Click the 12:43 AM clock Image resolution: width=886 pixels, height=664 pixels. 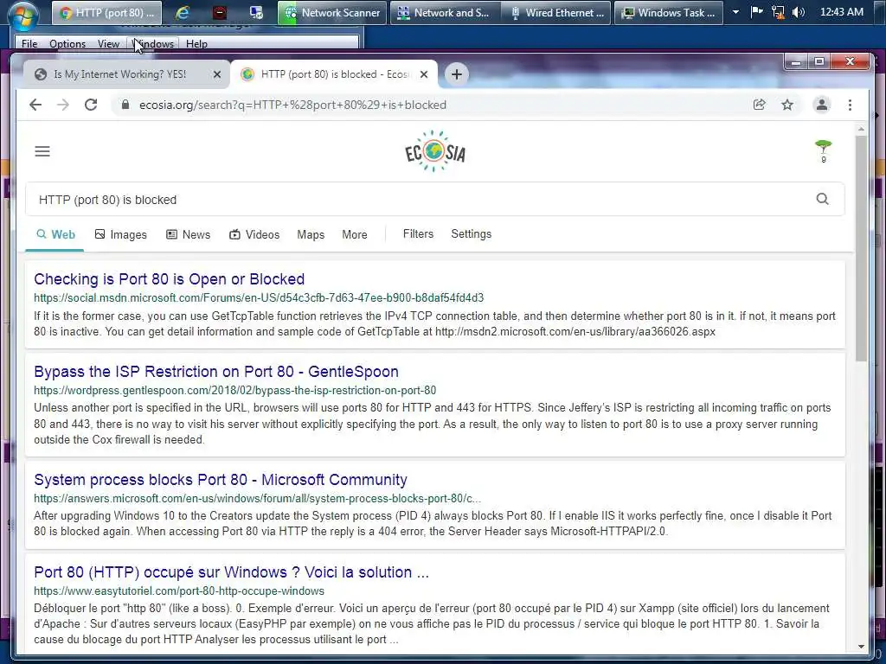(x=841, y=12)
